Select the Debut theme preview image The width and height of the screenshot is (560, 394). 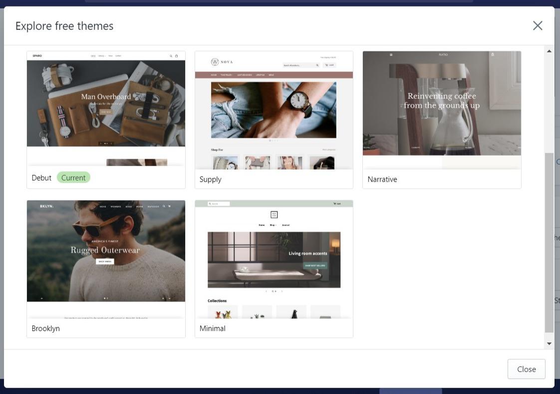point(106,109)
